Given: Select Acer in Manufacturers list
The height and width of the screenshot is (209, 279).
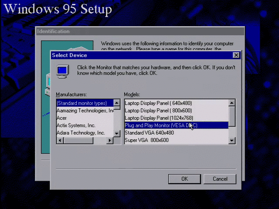Looking at the screenshot, I should (85, 118).
